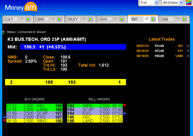Click the ULT ticker input field
The width and height of the screenshot is (193, 136).
[12, 19]
